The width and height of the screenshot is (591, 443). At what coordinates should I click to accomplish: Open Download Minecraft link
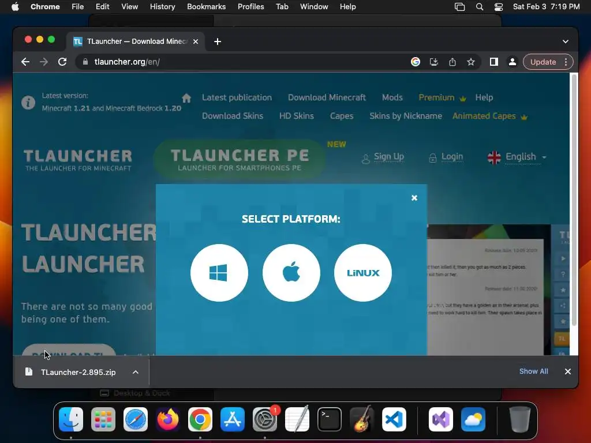click(327, 97)
